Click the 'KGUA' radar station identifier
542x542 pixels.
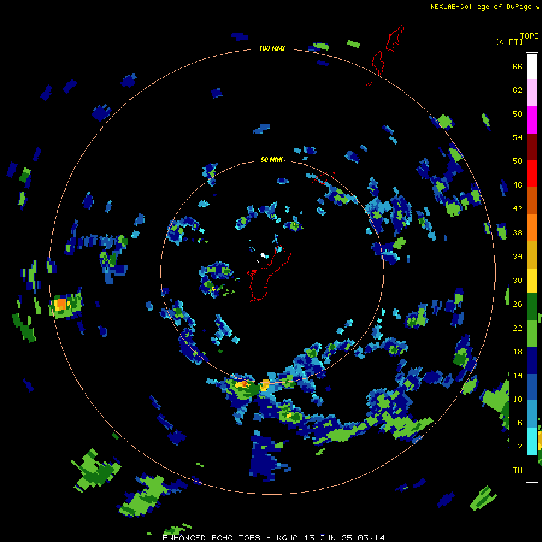[x=288, y=538]
